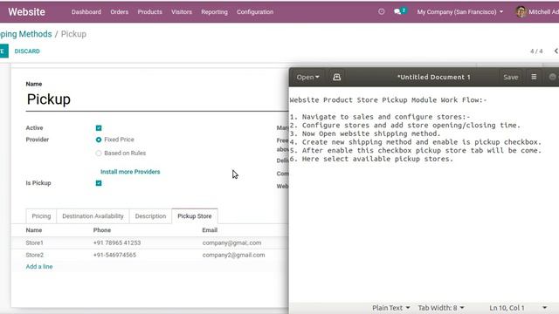Open the Ln 10, Col 1 position dropdown
The width and height of the screenshot is (559, 314).
click(x=518, y=308)
